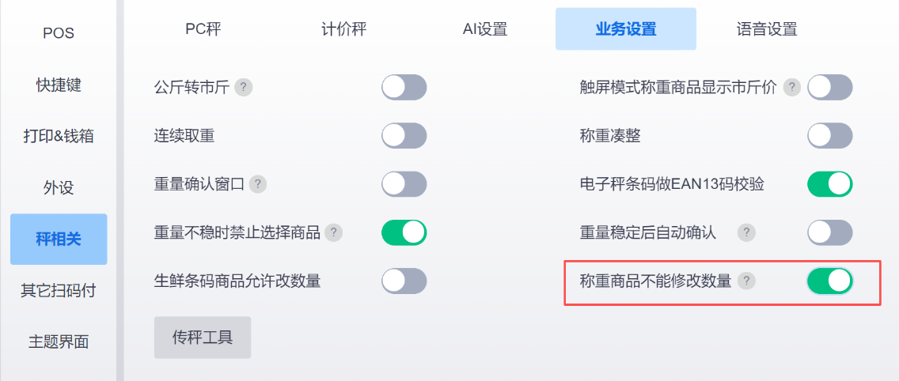Open 打印&钱箱 in the sidebar
This screenshot has height=381, width=899.
point(59,136)
